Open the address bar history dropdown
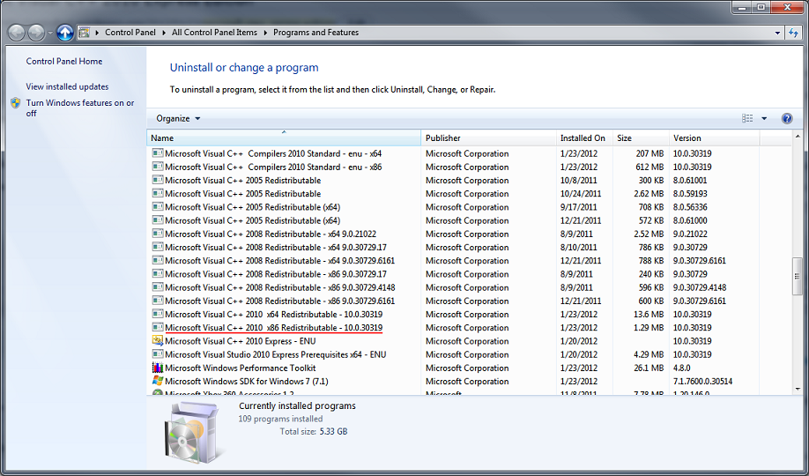Viewport: 809px width, 476px height. coord(777,33)
